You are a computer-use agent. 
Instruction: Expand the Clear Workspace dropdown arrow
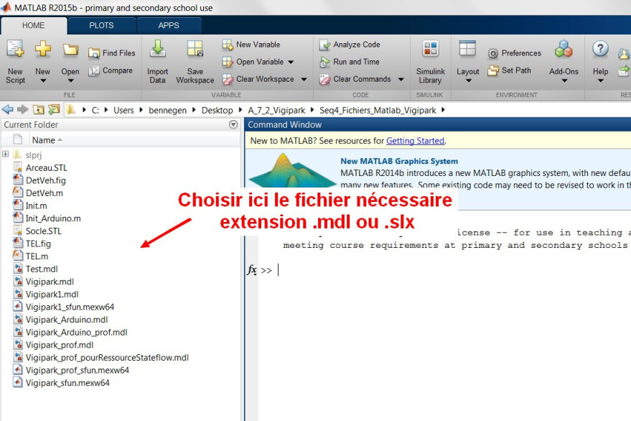304,79
